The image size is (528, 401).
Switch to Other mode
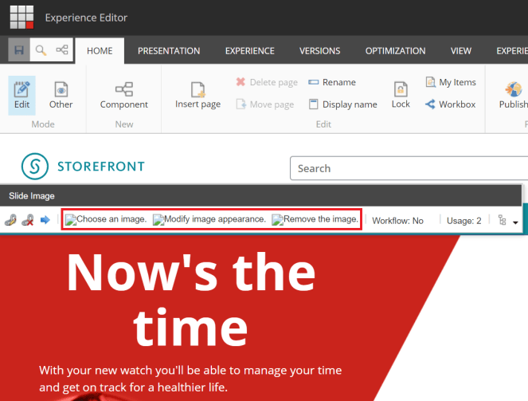click(x=61, y=95)
